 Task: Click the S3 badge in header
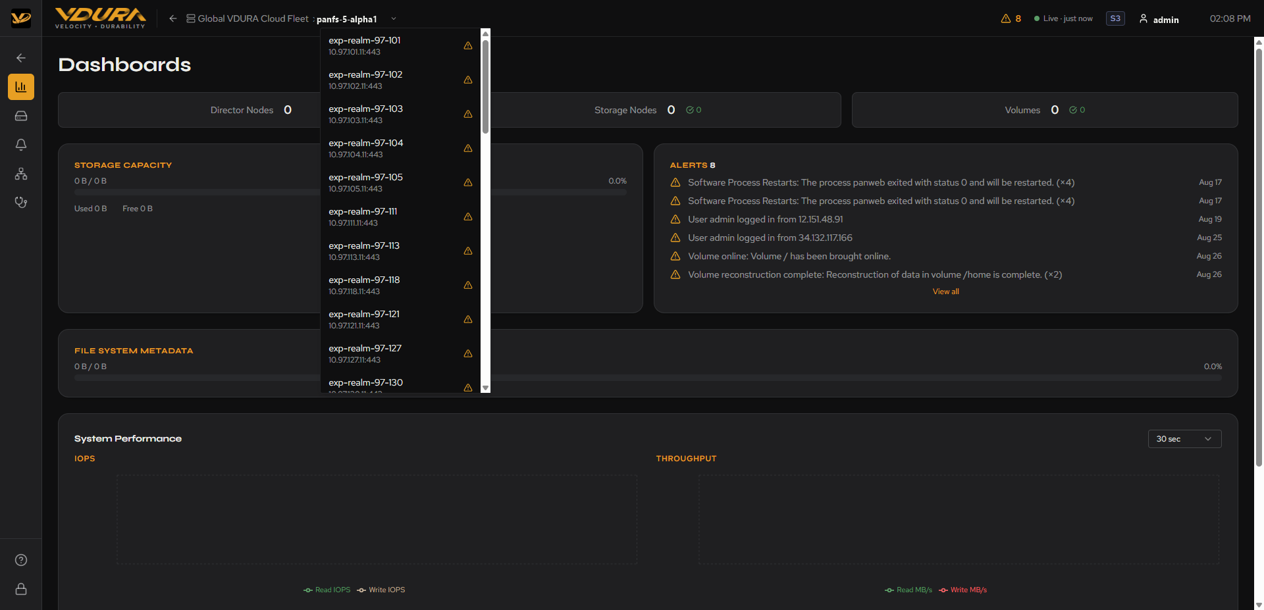click(x=1115, y=18)
